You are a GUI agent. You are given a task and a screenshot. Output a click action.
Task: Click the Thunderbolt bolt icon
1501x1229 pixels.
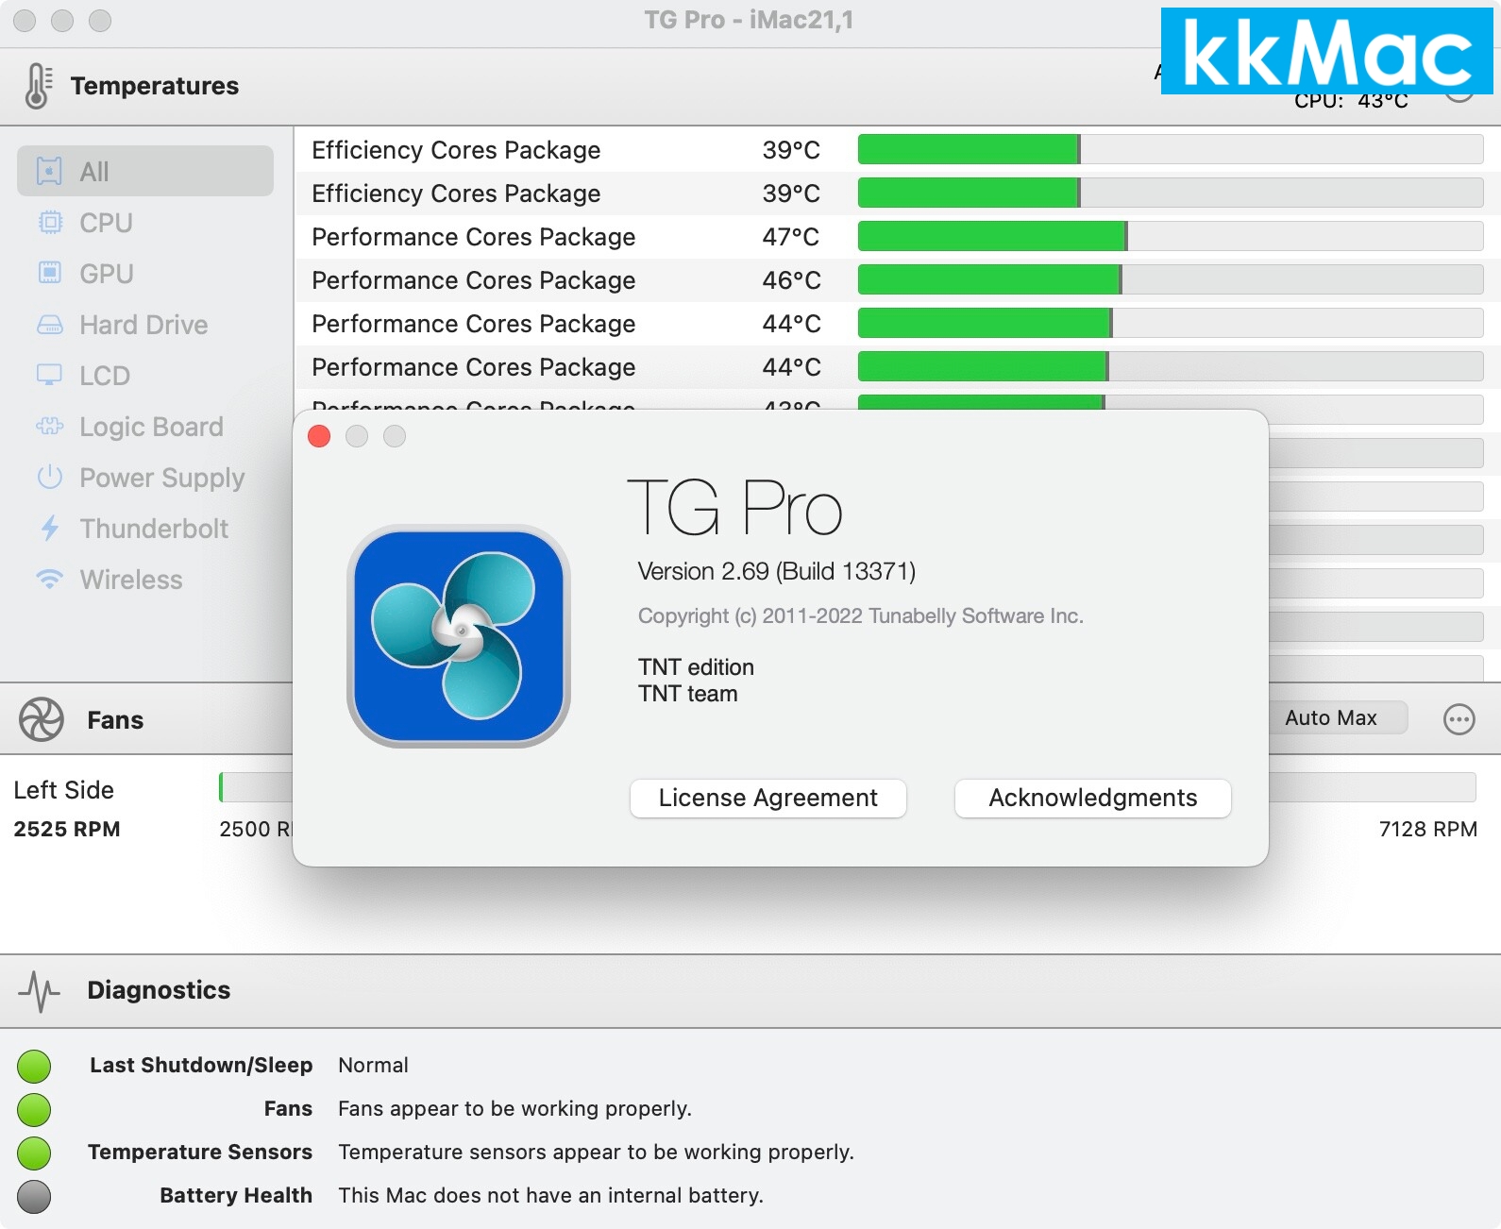(49, 529)
